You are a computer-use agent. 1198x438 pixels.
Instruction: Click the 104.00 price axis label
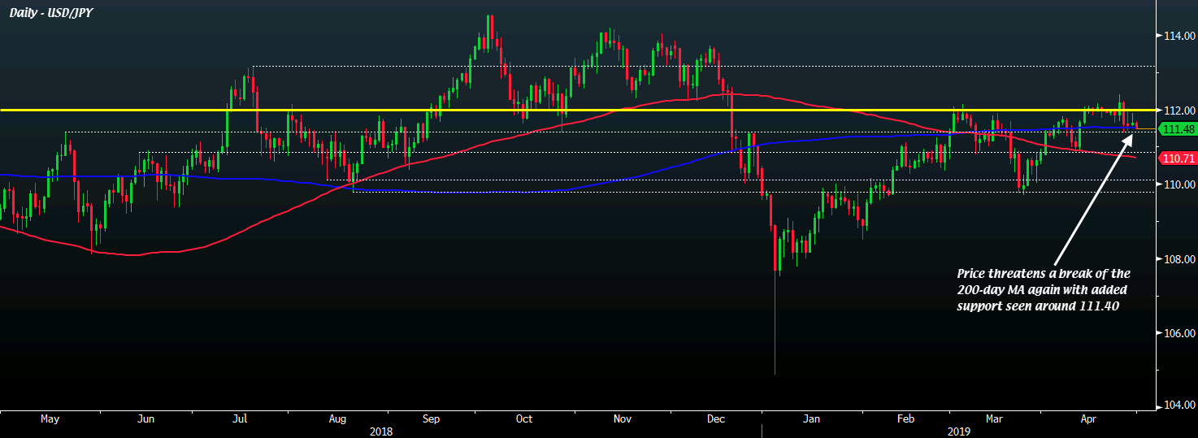coord(1178,405)
